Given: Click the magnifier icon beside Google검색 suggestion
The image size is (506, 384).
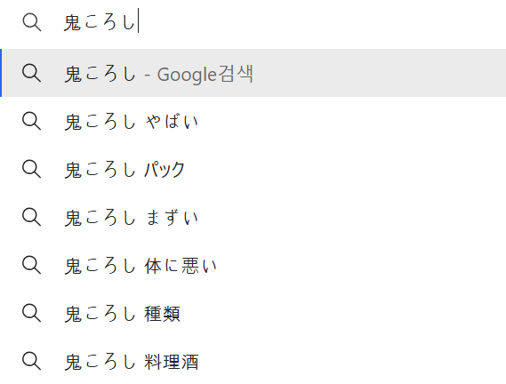Looking at the screenshot, I should pyautogui.click(x=32, y=73).
